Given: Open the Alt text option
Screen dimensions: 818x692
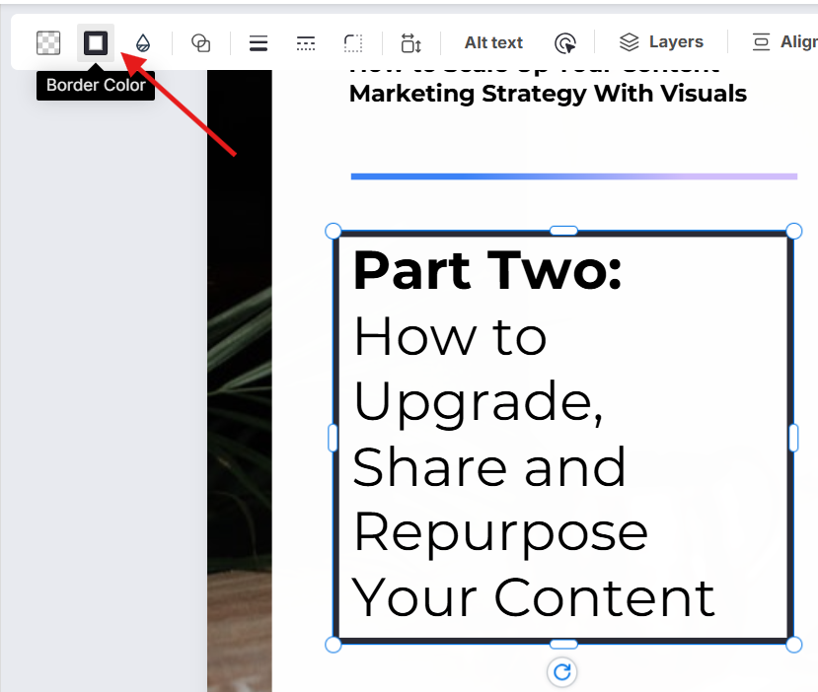Looking at the screenshot, I should pyautogui.click(x=493, y=42).
